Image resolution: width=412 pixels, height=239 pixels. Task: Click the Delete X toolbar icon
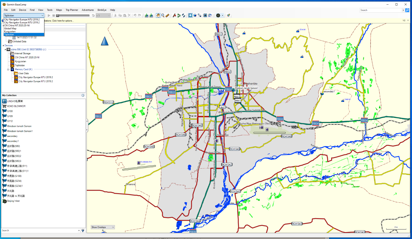[129, 15]
